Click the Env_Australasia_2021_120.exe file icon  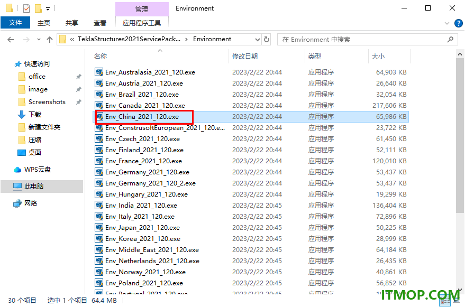pyautogui.click(x=99, y=72)
